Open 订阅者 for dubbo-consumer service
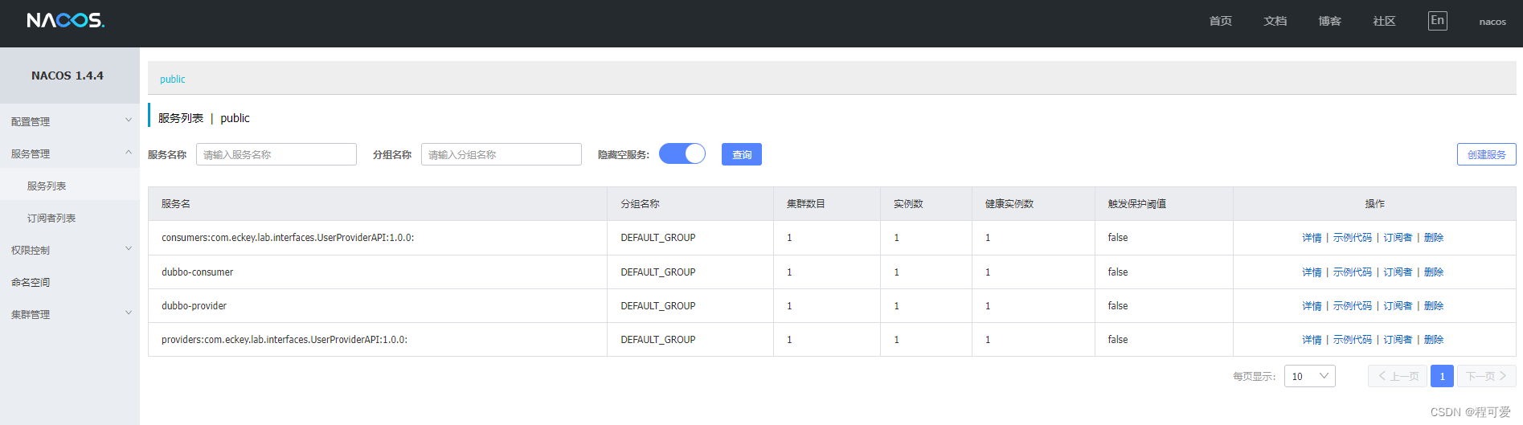Screen dimensions: 1523x425 click(1398, 272)
